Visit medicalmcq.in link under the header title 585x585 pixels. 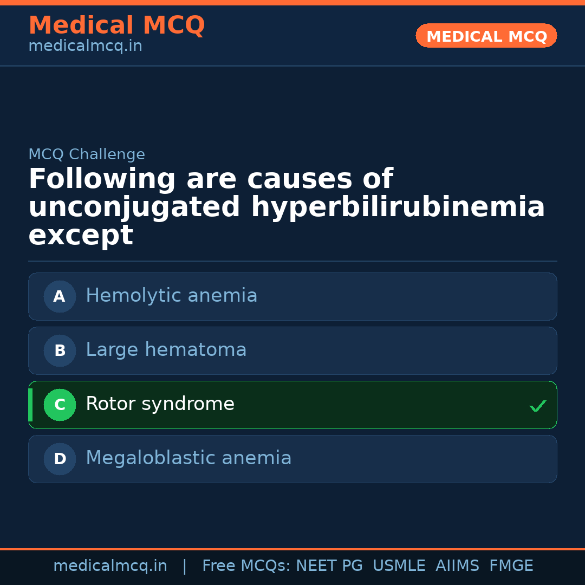click(x=85, y=47)
